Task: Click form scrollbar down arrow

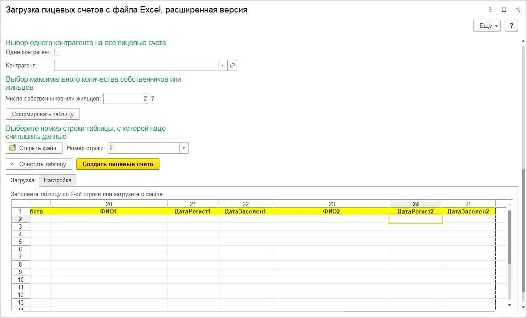Action: point(523,308)
